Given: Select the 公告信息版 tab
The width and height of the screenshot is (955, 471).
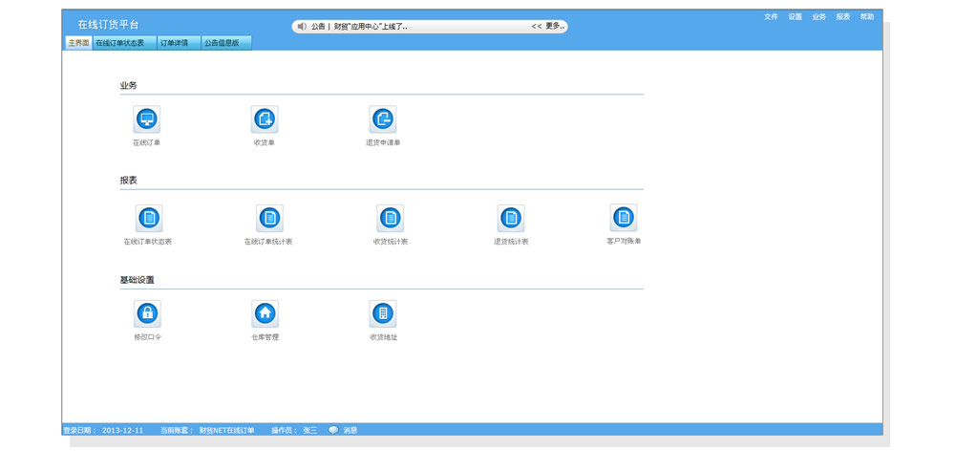Looking at the screenshot, I should [223, 43].
